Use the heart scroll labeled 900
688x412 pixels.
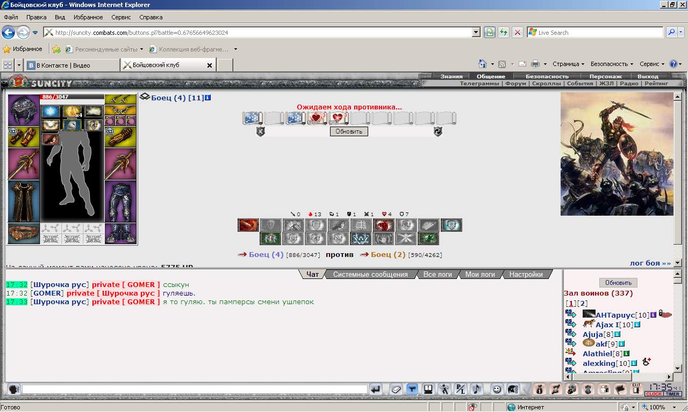click(339, 118)
